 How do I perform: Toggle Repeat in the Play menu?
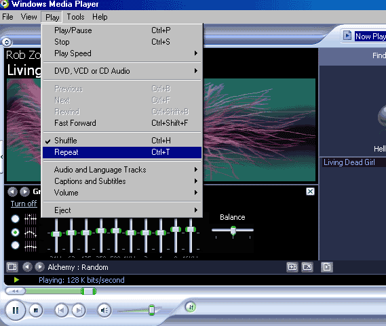tap(122, 152)
